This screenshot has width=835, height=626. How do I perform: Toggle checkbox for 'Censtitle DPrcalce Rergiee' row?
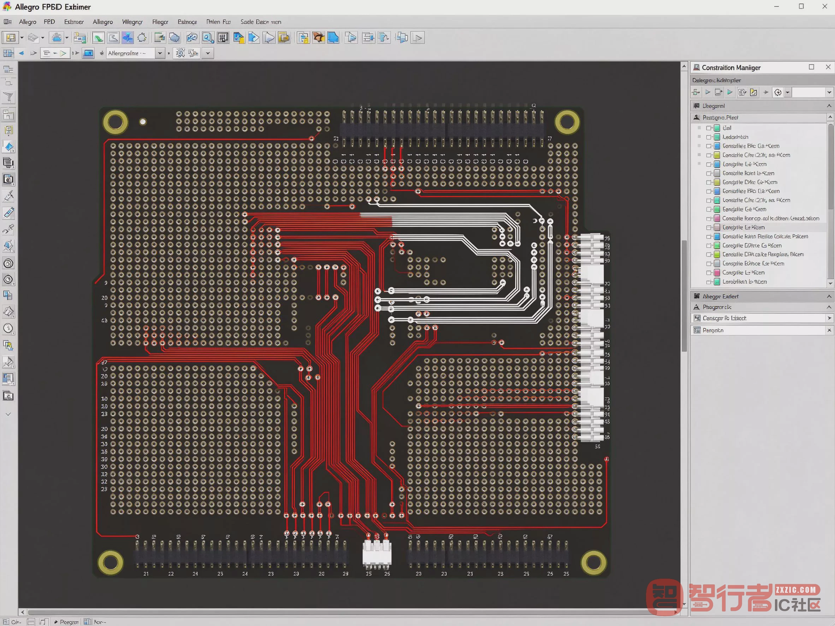(x=709, y=255)
